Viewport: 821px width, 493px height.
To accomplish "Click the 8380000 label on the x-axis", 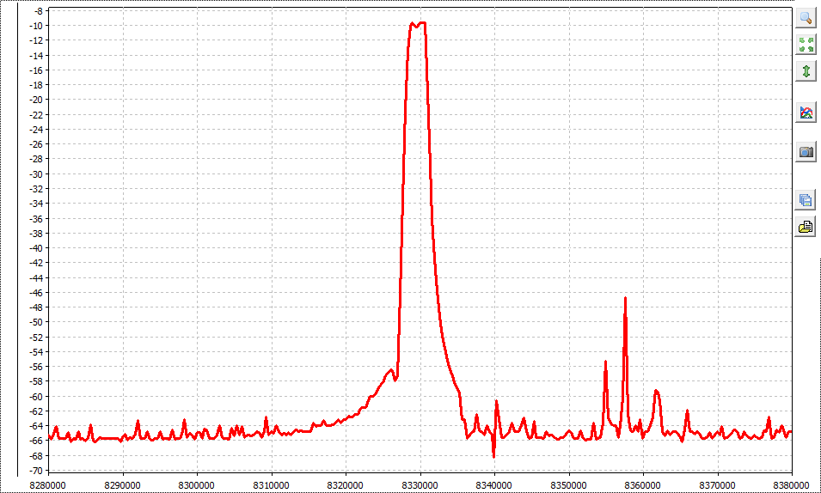I will [x=791, y=484].
